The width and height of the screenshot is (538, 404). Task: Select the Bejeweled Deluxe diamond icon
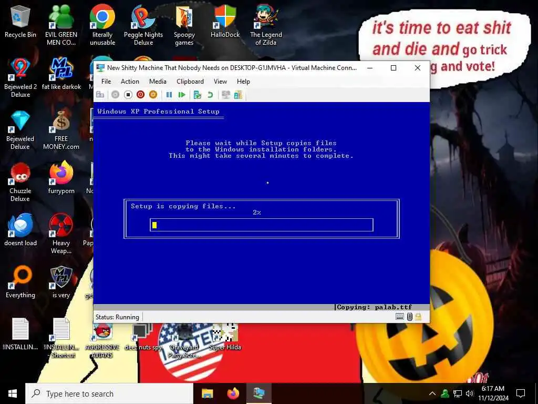20,130
